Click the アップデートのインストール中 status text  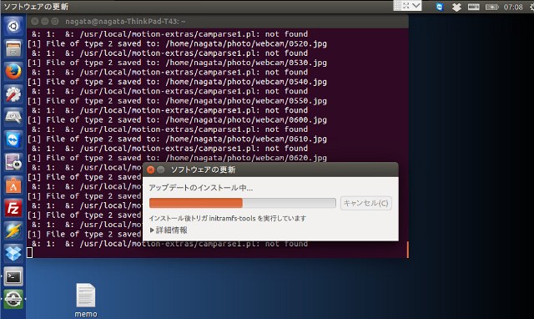click(201, 188)
